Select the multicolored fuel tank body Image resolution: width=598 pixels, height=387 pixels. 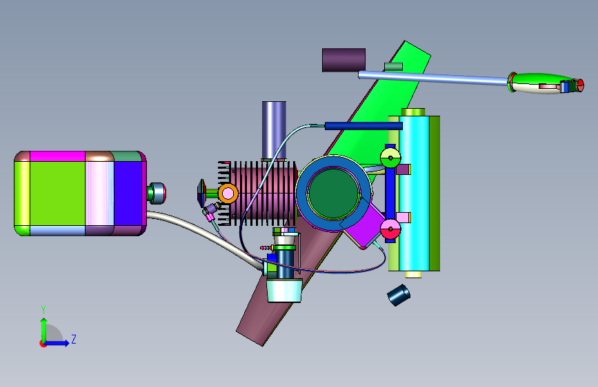point(80,193)
